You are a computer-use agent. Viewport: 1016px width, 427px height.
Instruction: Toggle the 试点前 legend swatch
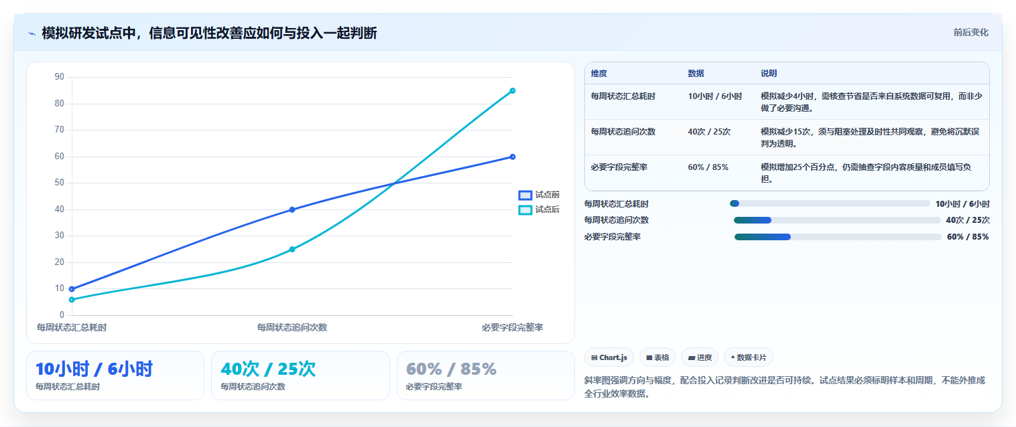[x=525, y=195]
